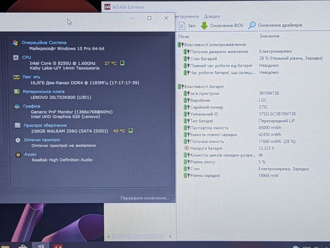Select the 45000 mWh design capacity value

[x=270, y=128]
